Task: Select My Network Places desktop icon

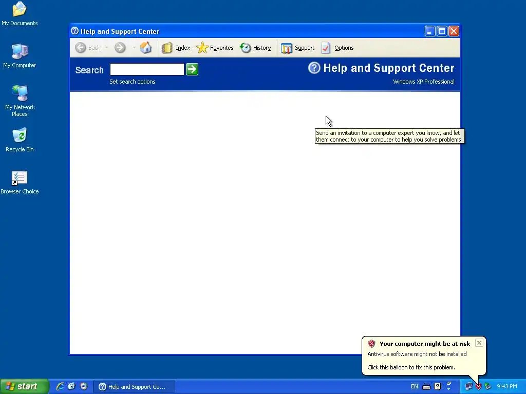Action: coord(20,101)
